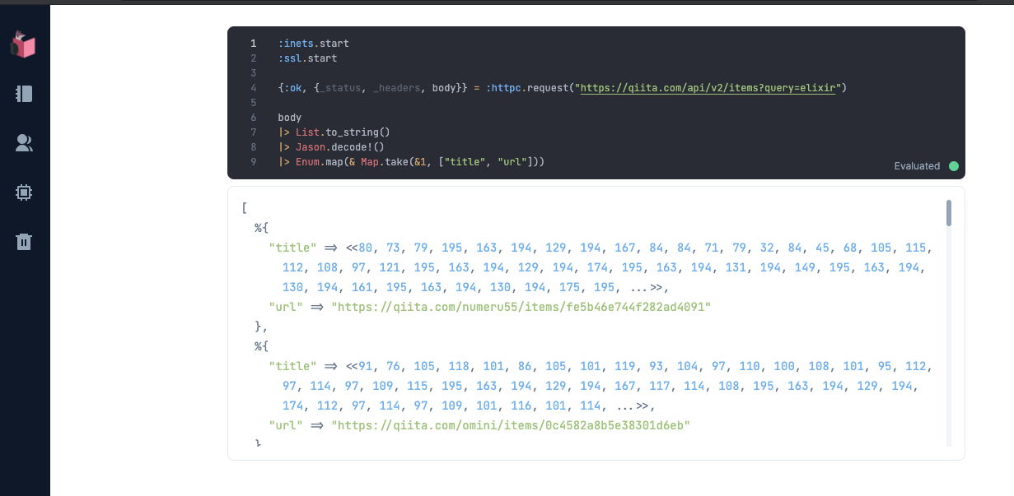Screen dimensions: 1014x496
Task: Click the {:ok, pattern on line 4
Action: pos(292,87)
